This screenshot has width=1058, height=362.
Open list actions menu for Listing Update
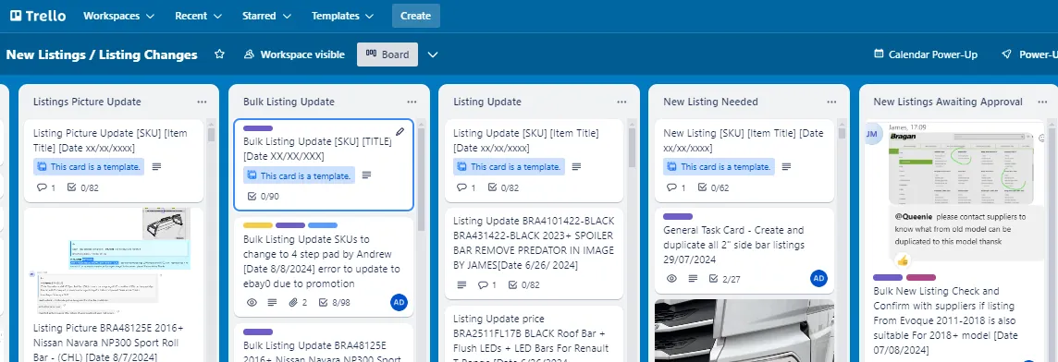[622, 102]
